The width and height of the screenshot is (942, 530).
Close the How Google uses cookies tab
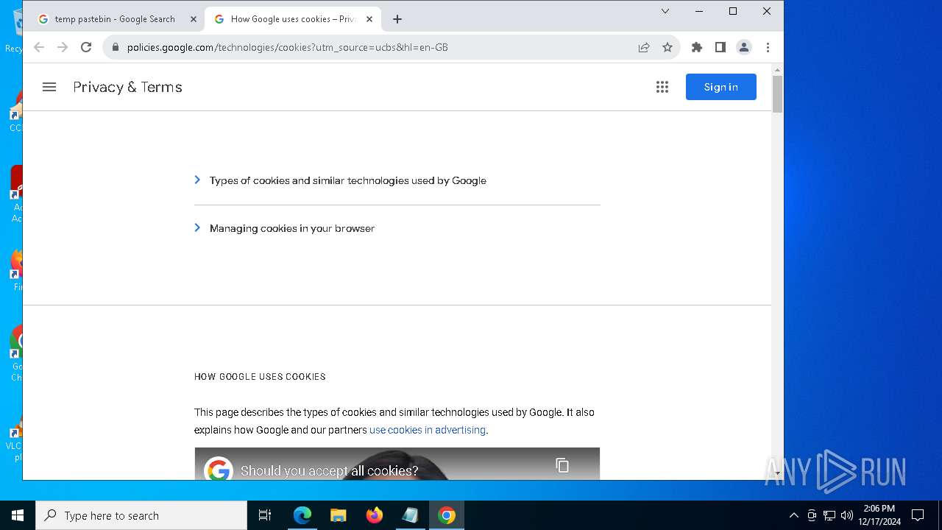pos(369,19)
